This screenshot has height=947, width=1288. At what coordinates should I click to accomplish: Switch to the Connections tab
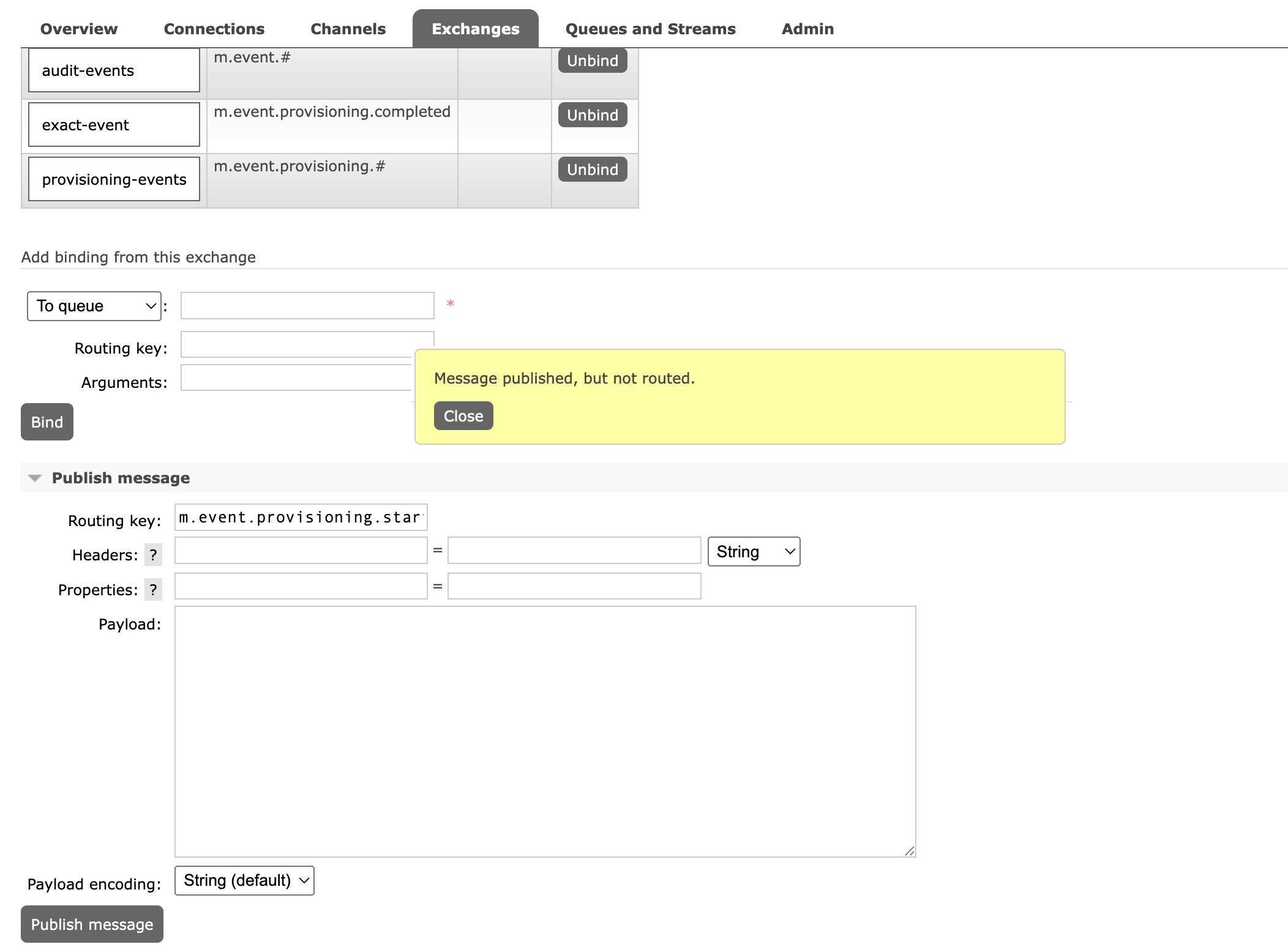pos(214,29)
